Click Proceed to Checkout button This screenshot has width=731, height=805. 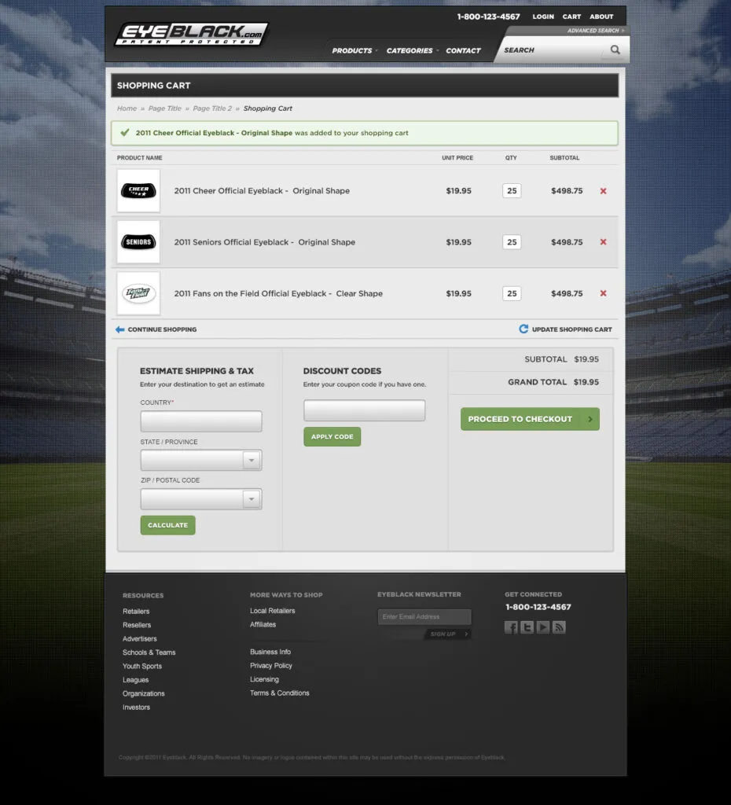(x=530, y=419)
